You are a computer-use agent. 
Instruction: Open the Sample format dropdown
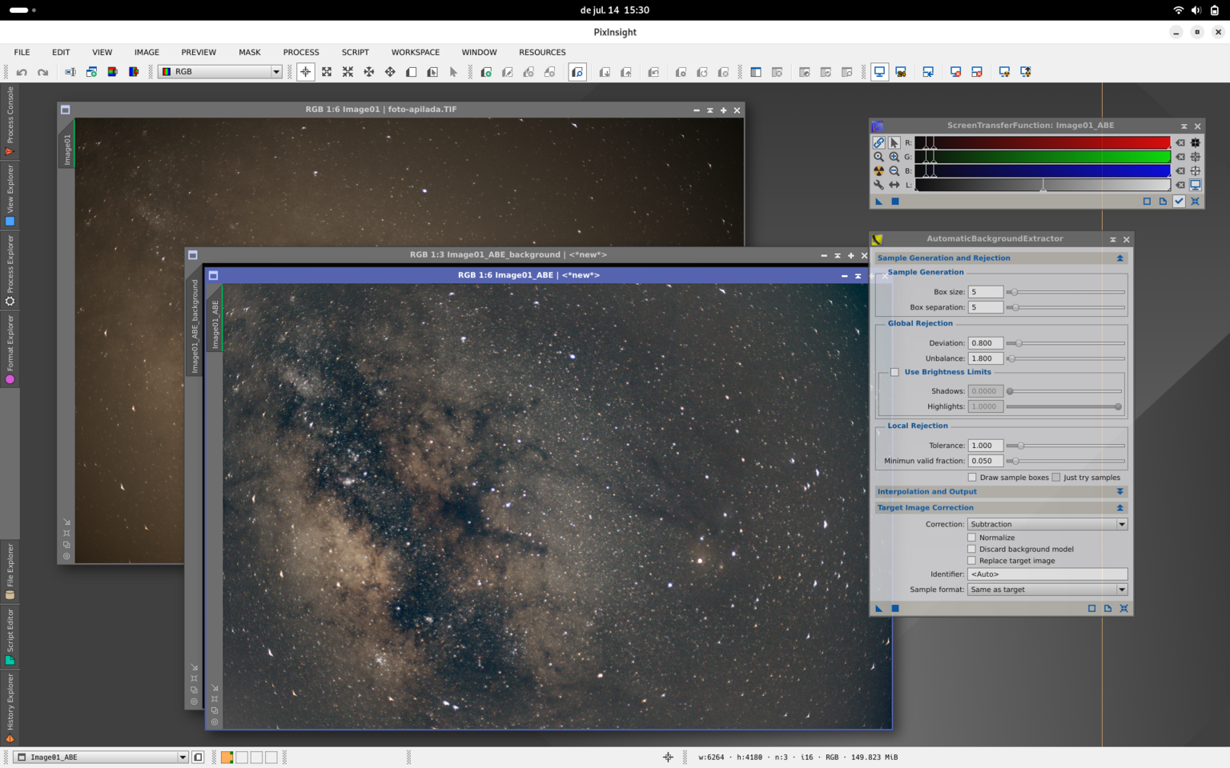pos(1047,590)
